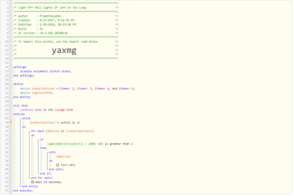
Task: Click the Created date 8/15/2017
Action: tap(57, 20)
